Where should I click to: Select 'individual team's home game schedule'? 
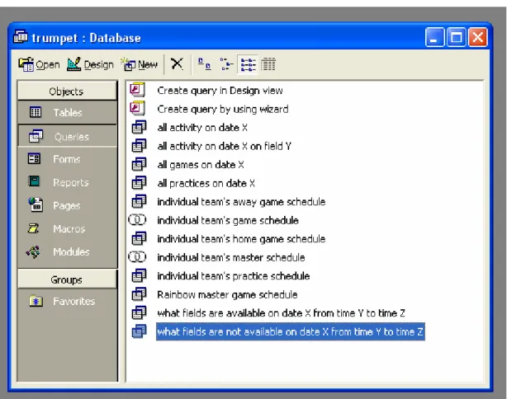[241, 239]
